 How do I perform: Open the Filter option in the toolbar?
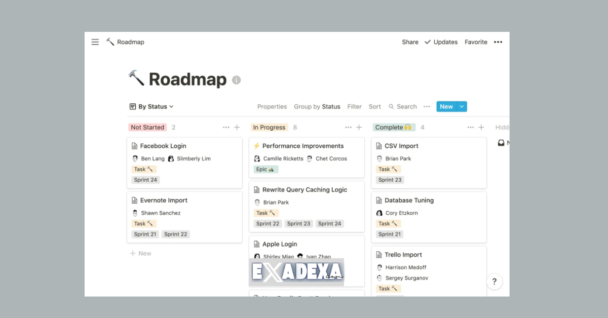tap(354, 106)
